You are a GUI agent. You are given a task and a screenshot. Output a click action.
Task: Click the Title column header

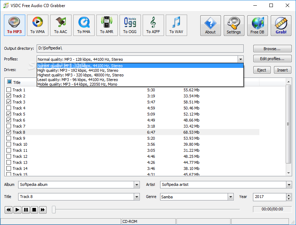pyautogui.click(x=17, y=82)
